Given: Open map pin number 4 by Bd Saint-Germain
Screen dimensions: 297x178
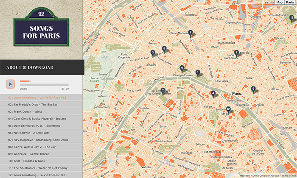Looking at the screenshot, I should tap(213, 94).
